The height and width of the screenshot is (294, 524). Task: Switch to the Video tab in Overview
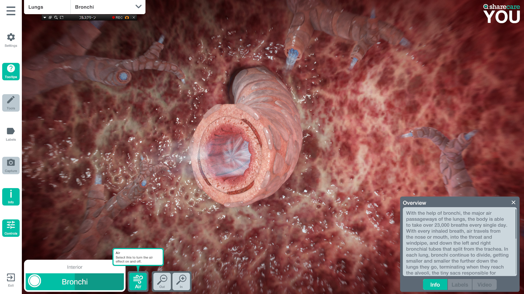tap(484, 284)
